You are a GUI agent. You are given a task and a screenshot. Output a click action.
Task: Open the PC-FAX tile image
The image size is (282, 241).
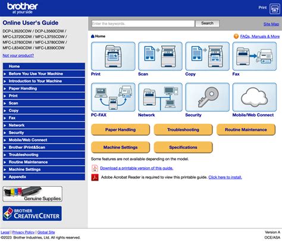[x=113, y=97]
